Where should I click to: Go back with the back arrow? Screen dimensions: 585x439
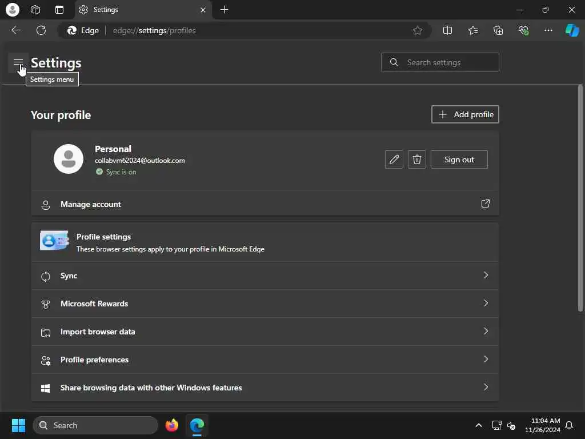[x=16, y=30]
